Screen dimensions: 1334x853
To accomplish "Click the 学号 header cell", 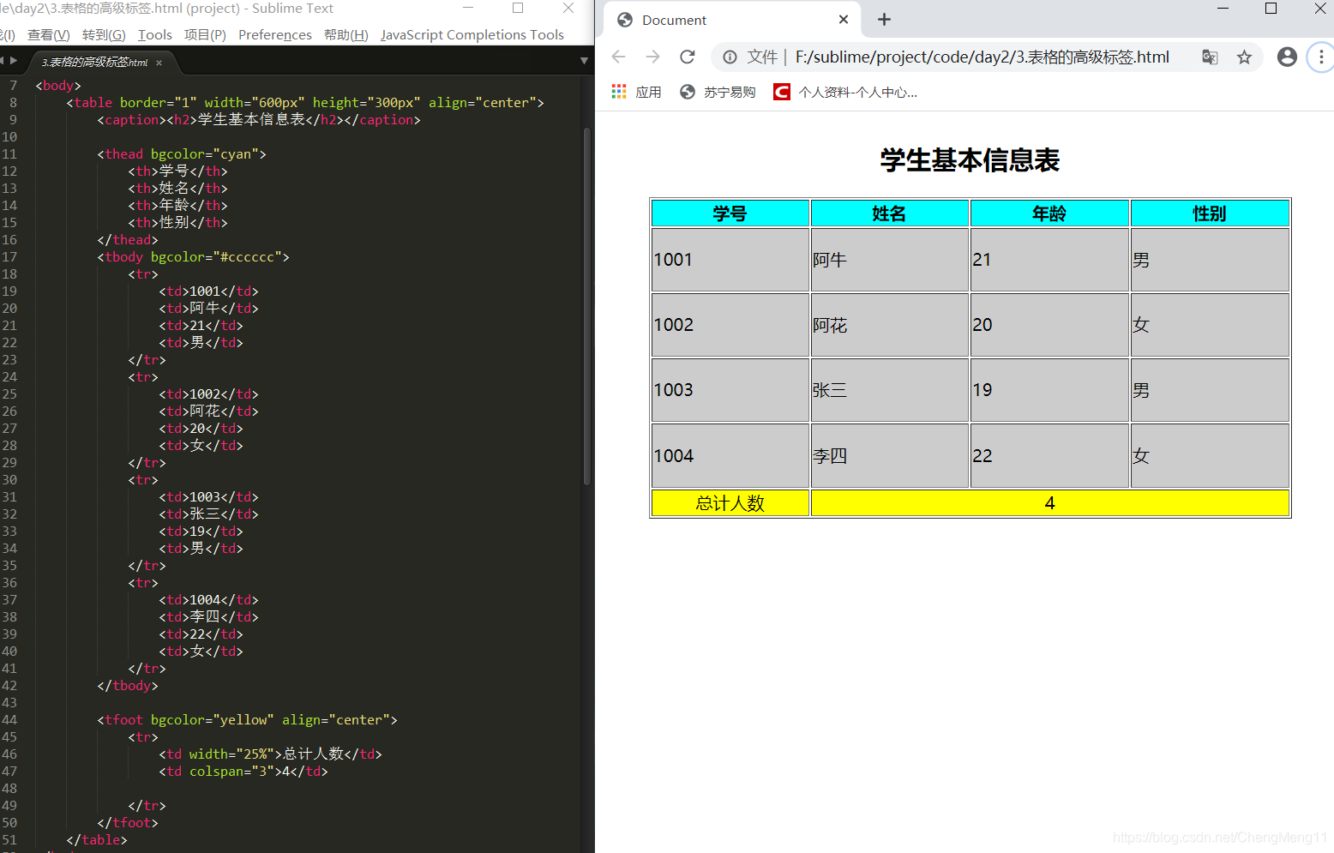I will click(x=730, y=213).
